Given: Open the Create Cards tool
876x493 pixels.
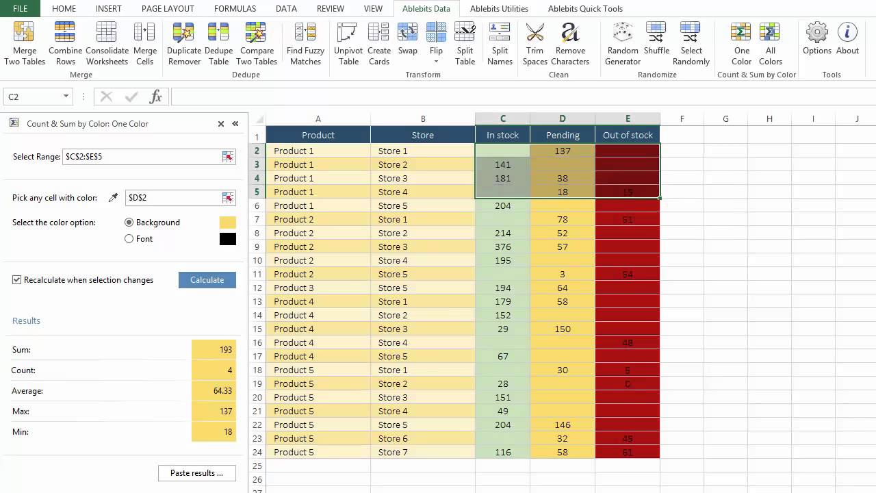Looking at the screenshot, I should [x=378, y=44].
